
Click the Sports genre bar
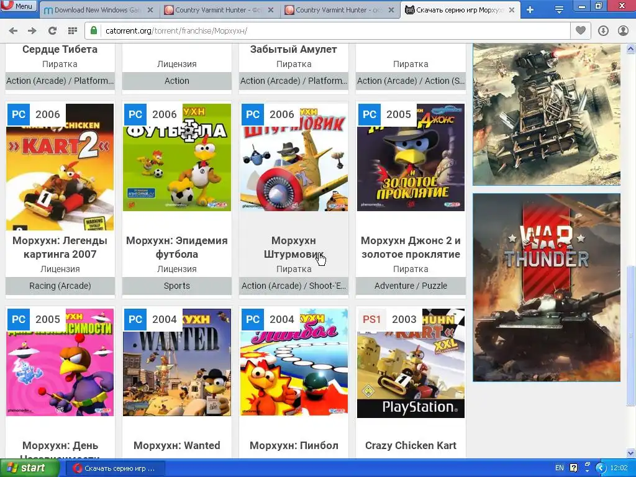177,286
